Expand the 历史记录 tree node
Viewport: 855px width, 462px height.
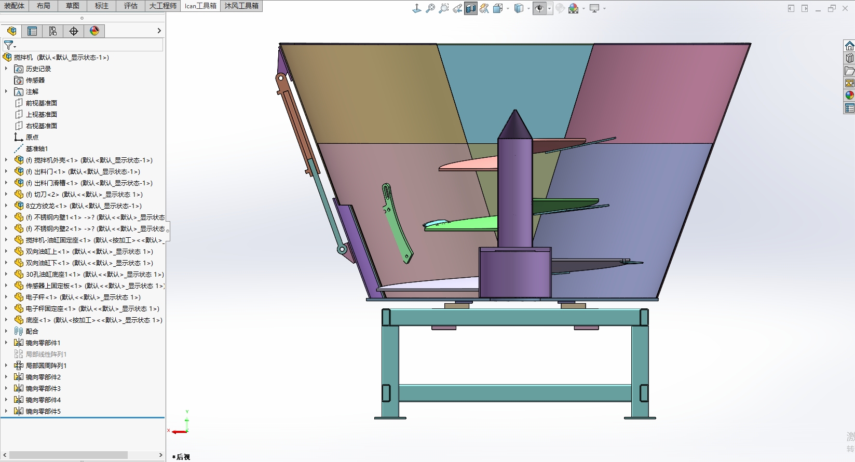pyautogui.click(x=6, y=69)
